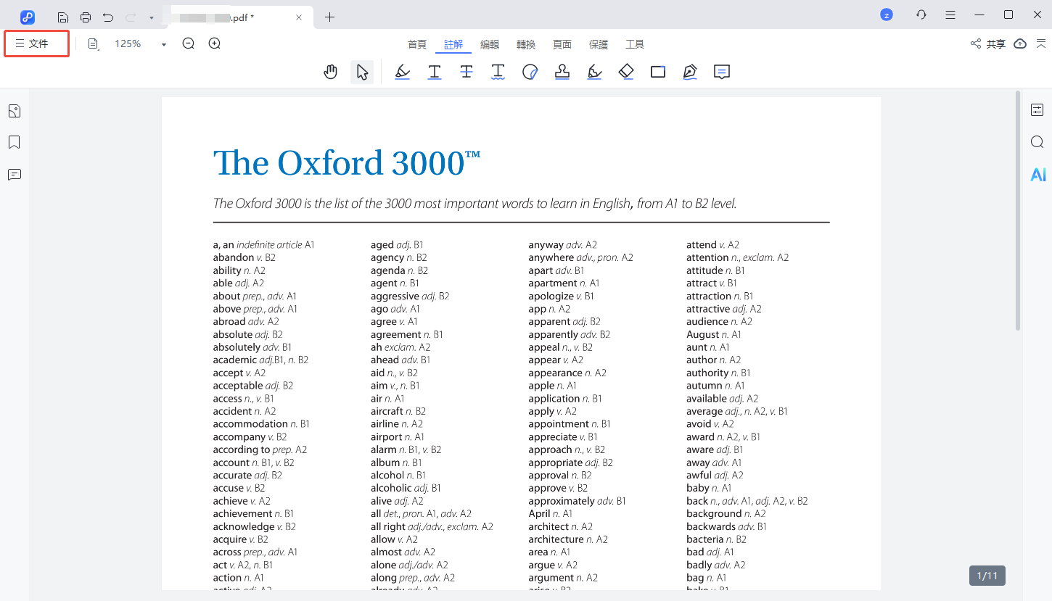Choose the Rectangle shape tool
Viewport: 1052px width, 601px height.
658,72
